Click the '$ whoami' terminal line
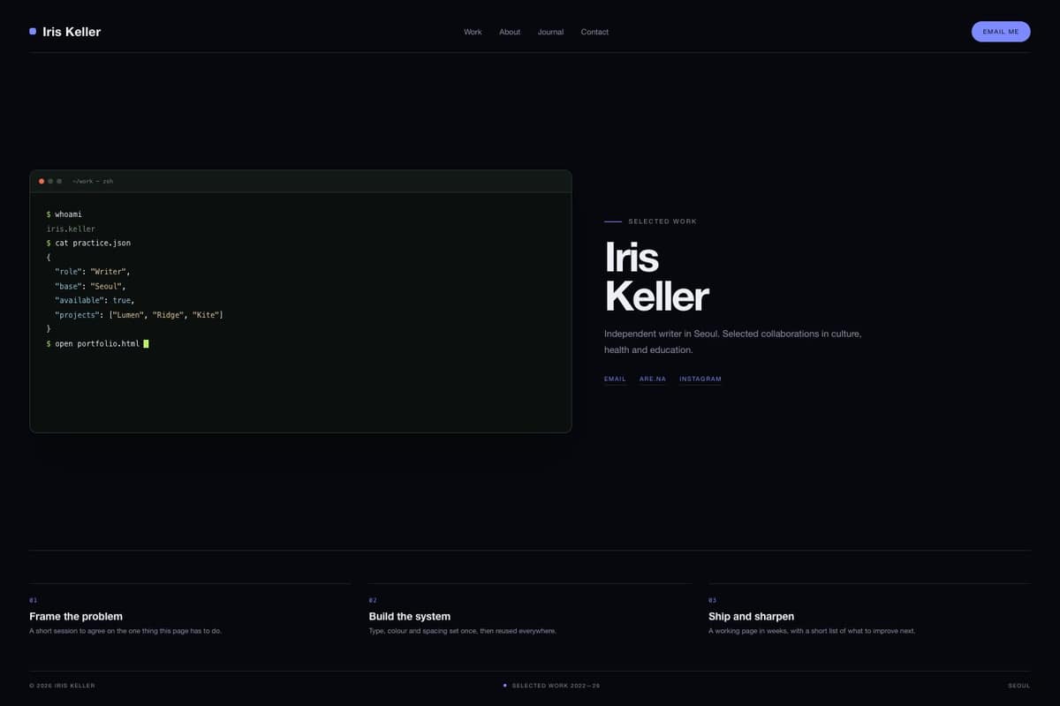This screenshot has height=706, width=1060. tap(64, 214)
